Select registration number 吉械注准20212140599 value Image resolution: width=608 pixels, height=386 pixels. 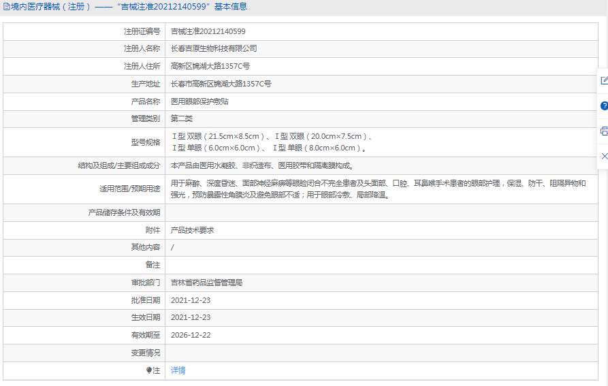208,31
